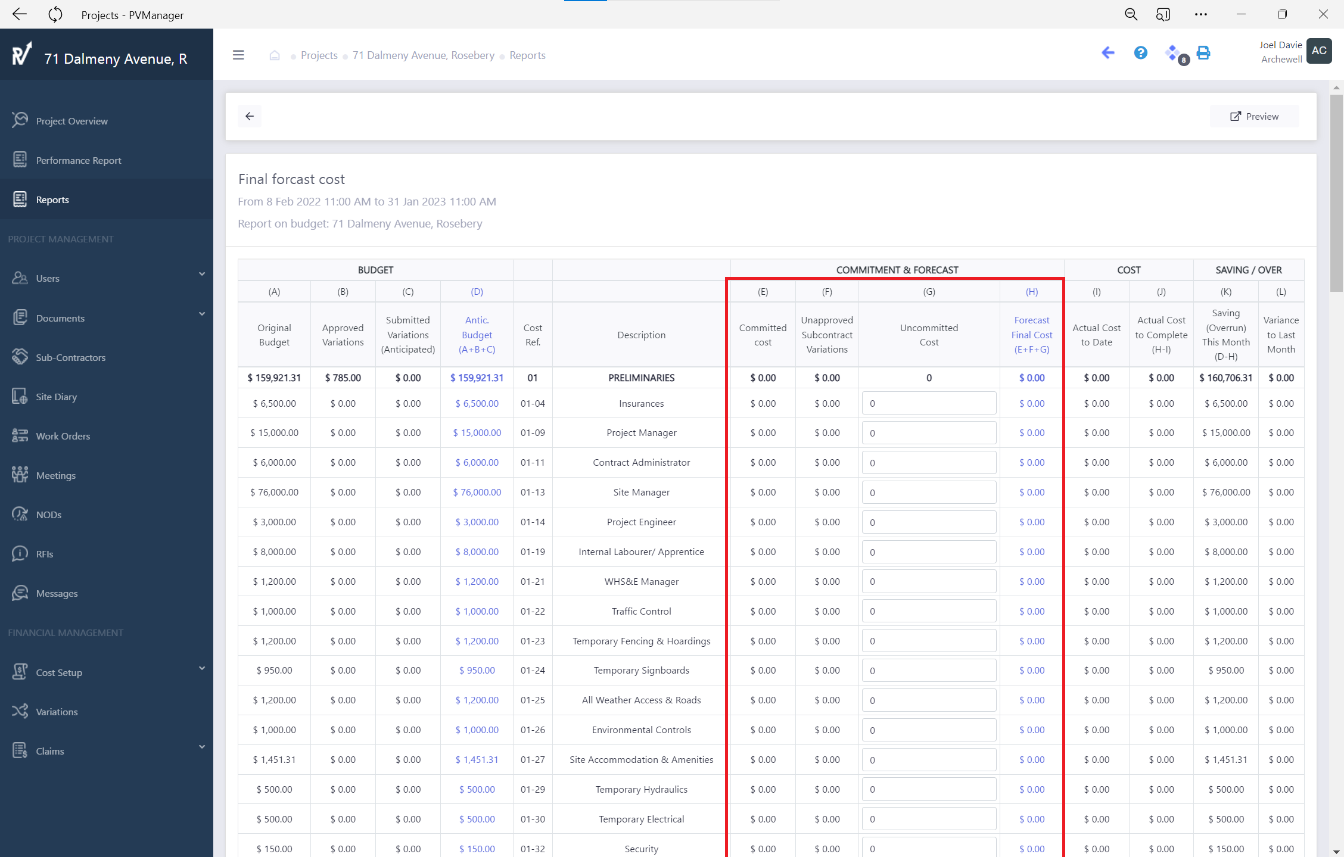This screenshot has height=857, width=1344.
Task: Click Anticipated Budget column header D
Action: pyautogui.click(x=477, y=291)
